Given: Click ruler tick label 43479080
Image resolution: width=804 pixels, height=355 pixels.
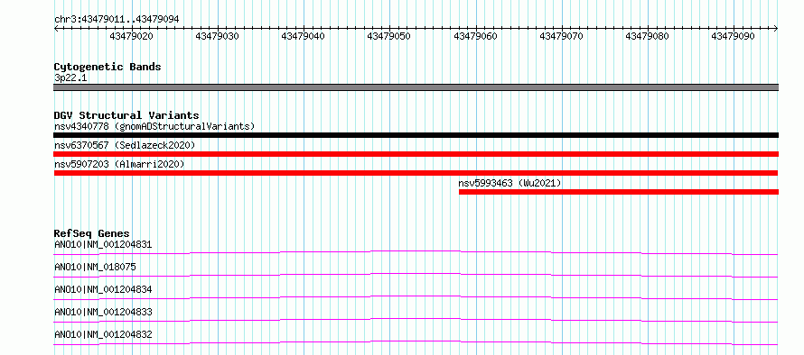Looking at the screenshot, I should 647,37.
